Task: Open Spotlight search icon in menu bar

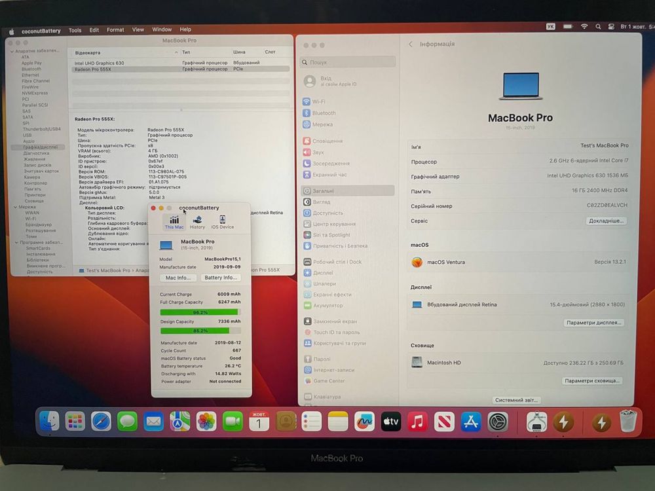Action: tap(598, 26)
